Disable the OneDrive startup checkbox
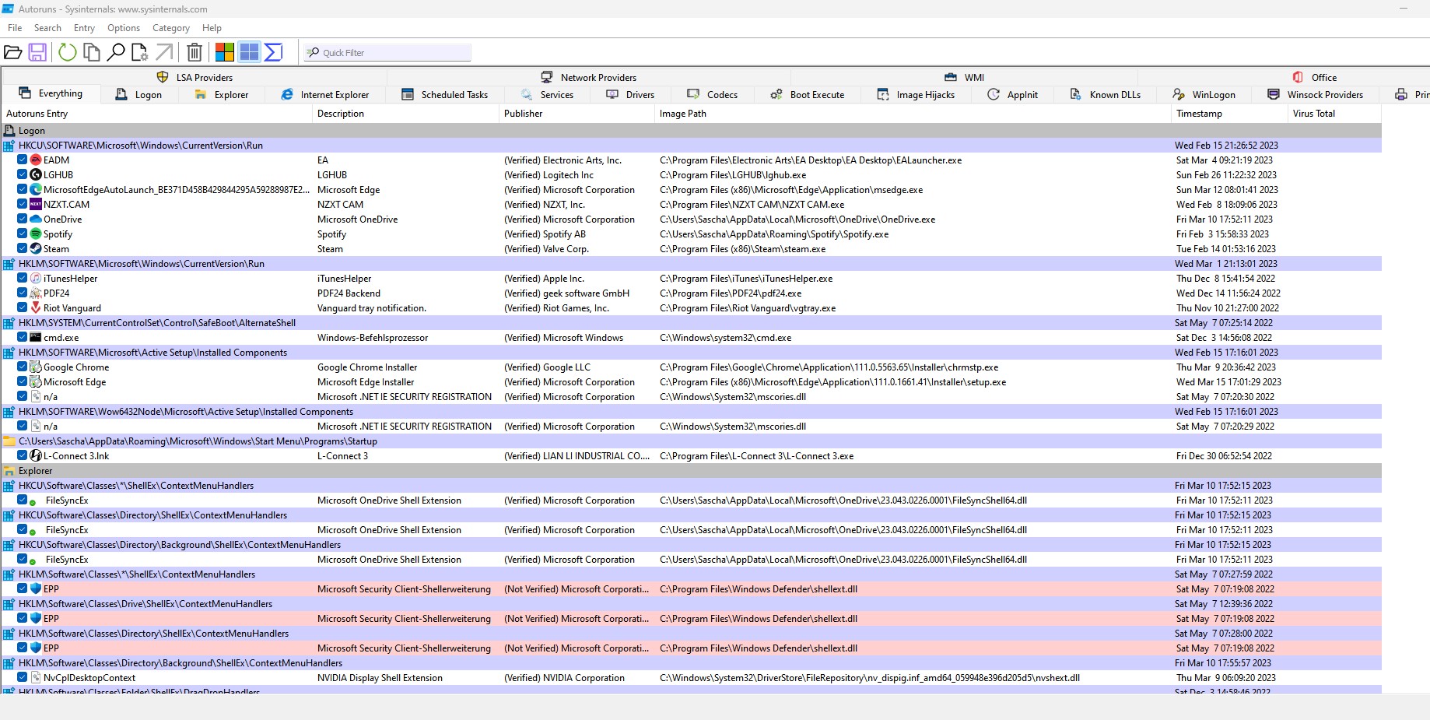This screenshot has width=1430, height=720. pos(23,220)
